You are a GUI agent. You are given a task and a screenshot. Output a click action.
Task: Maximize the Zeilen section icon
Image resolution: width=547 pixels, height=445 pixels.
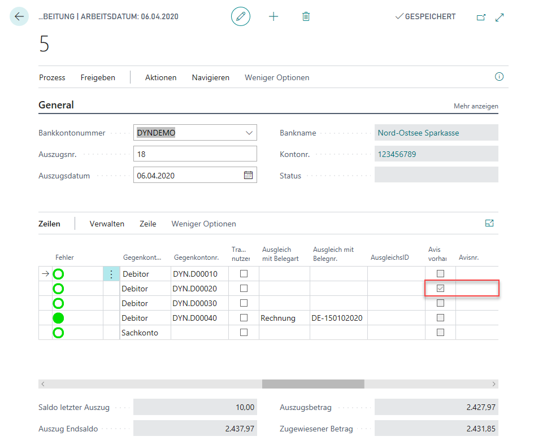coord(489,224)
